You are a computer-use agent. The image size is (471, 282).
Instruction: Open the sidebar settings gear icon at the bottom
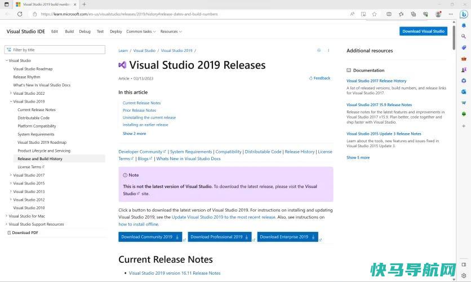(464, 275)
